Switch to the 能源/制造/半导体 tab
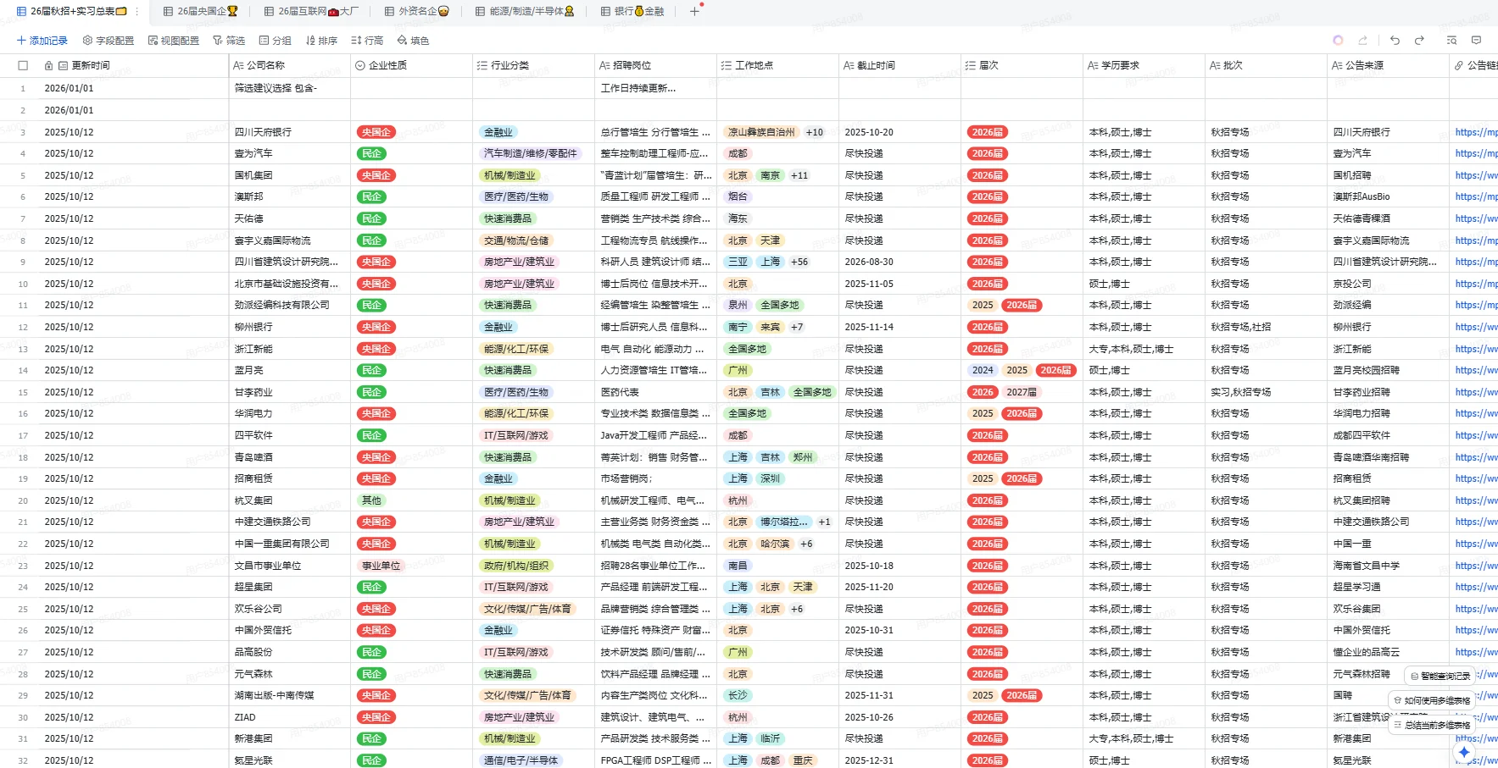 [525, 11]
